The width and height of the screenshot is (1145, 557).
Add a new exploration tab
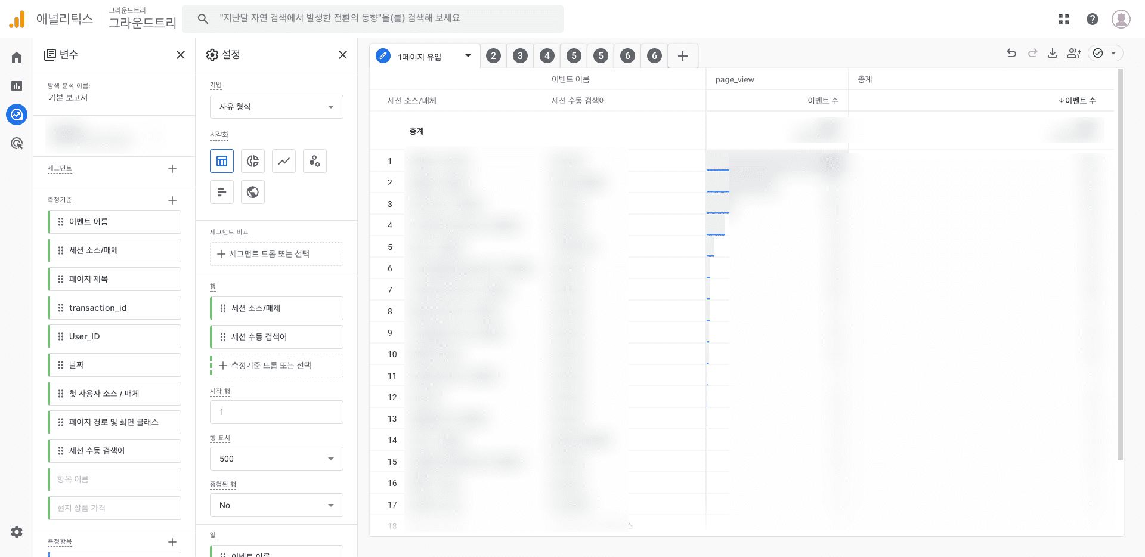click(x=683, y=56)
